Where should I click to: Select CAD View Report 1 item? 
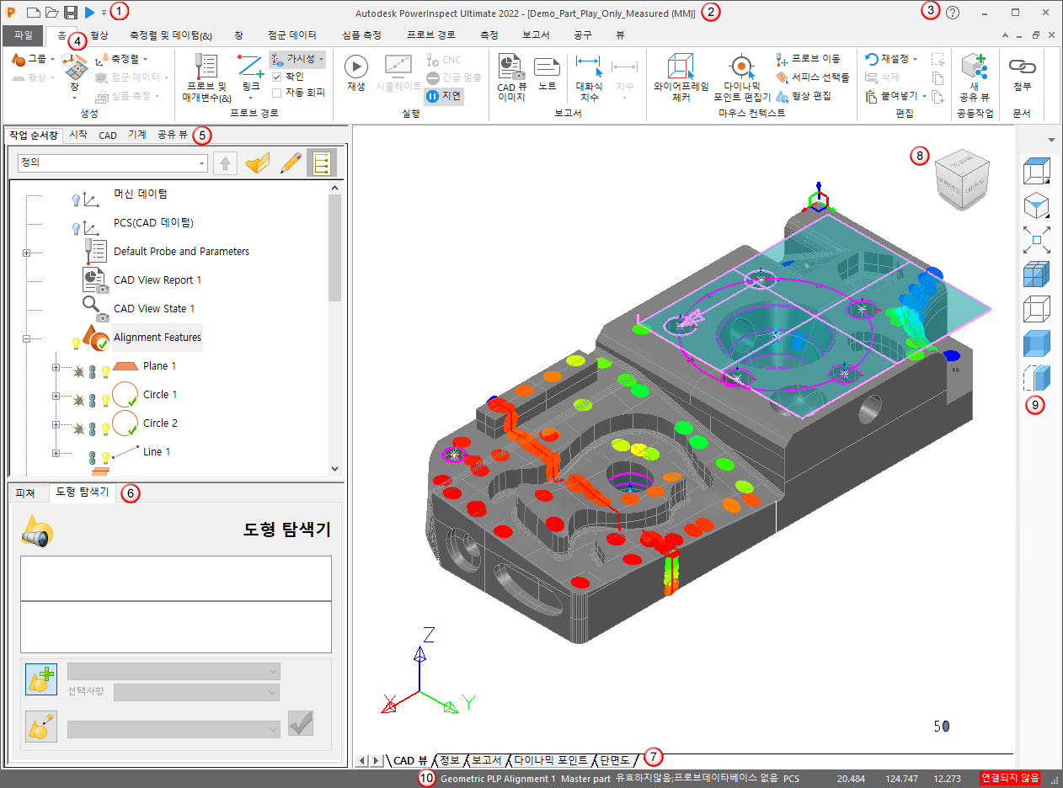click(158, 280)
